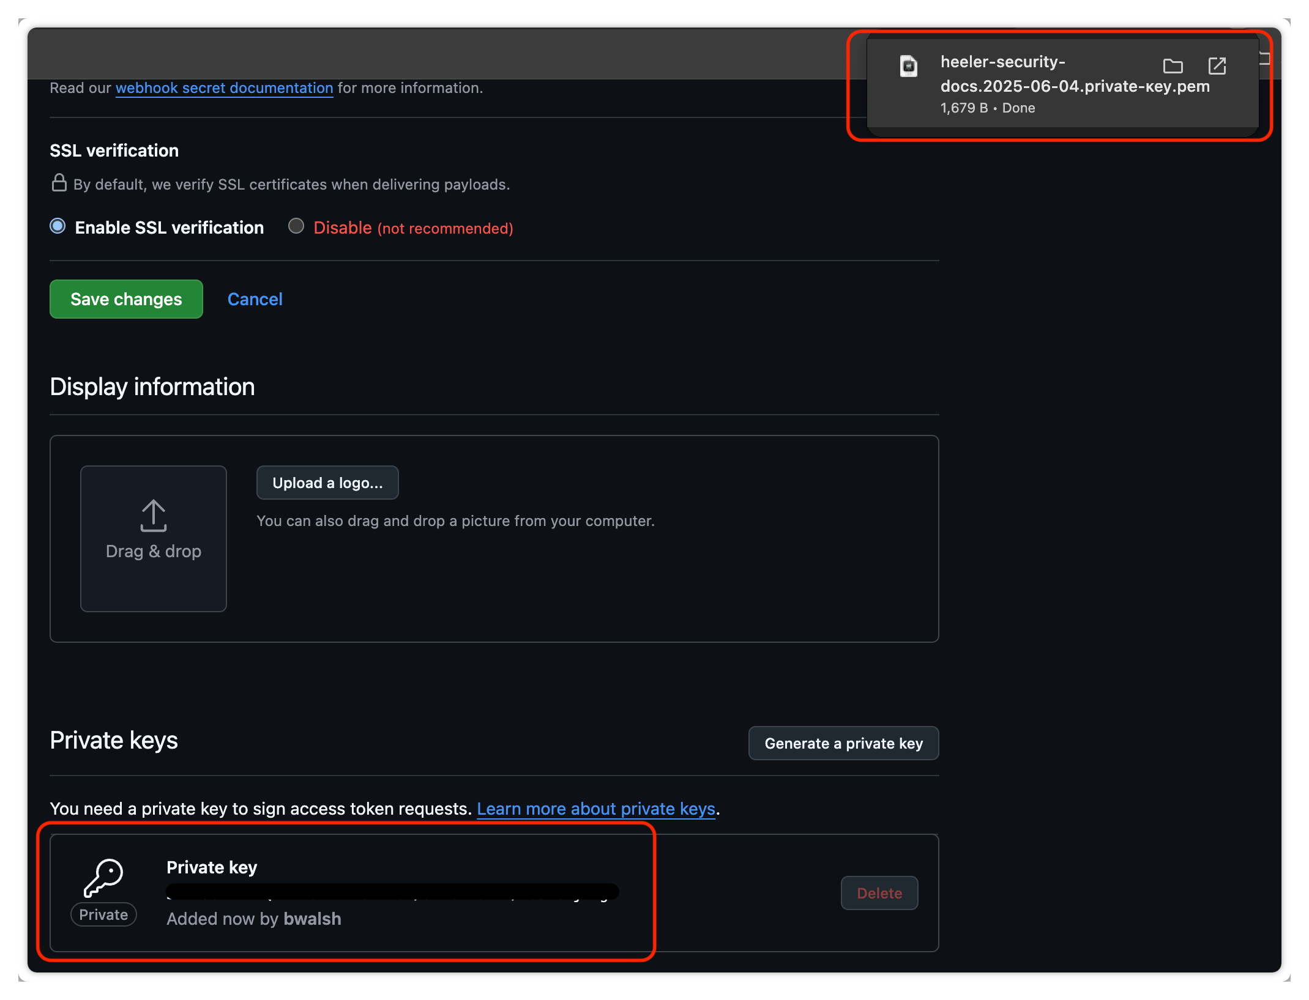This screenshot has height=1000, width=1309.
Task: Click 'Private key' title in key row
Action: point(212,867)
